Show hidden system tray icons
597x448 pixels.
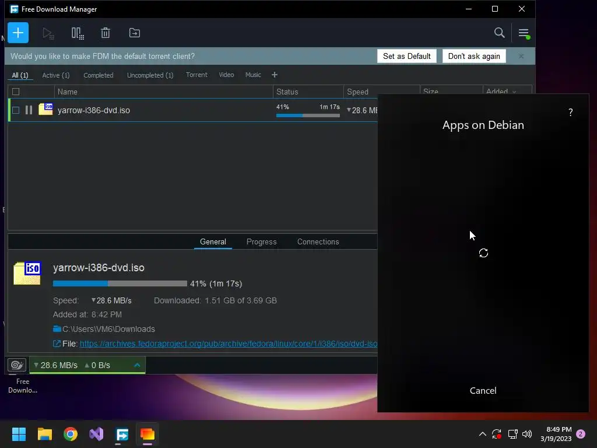[482, 434]
